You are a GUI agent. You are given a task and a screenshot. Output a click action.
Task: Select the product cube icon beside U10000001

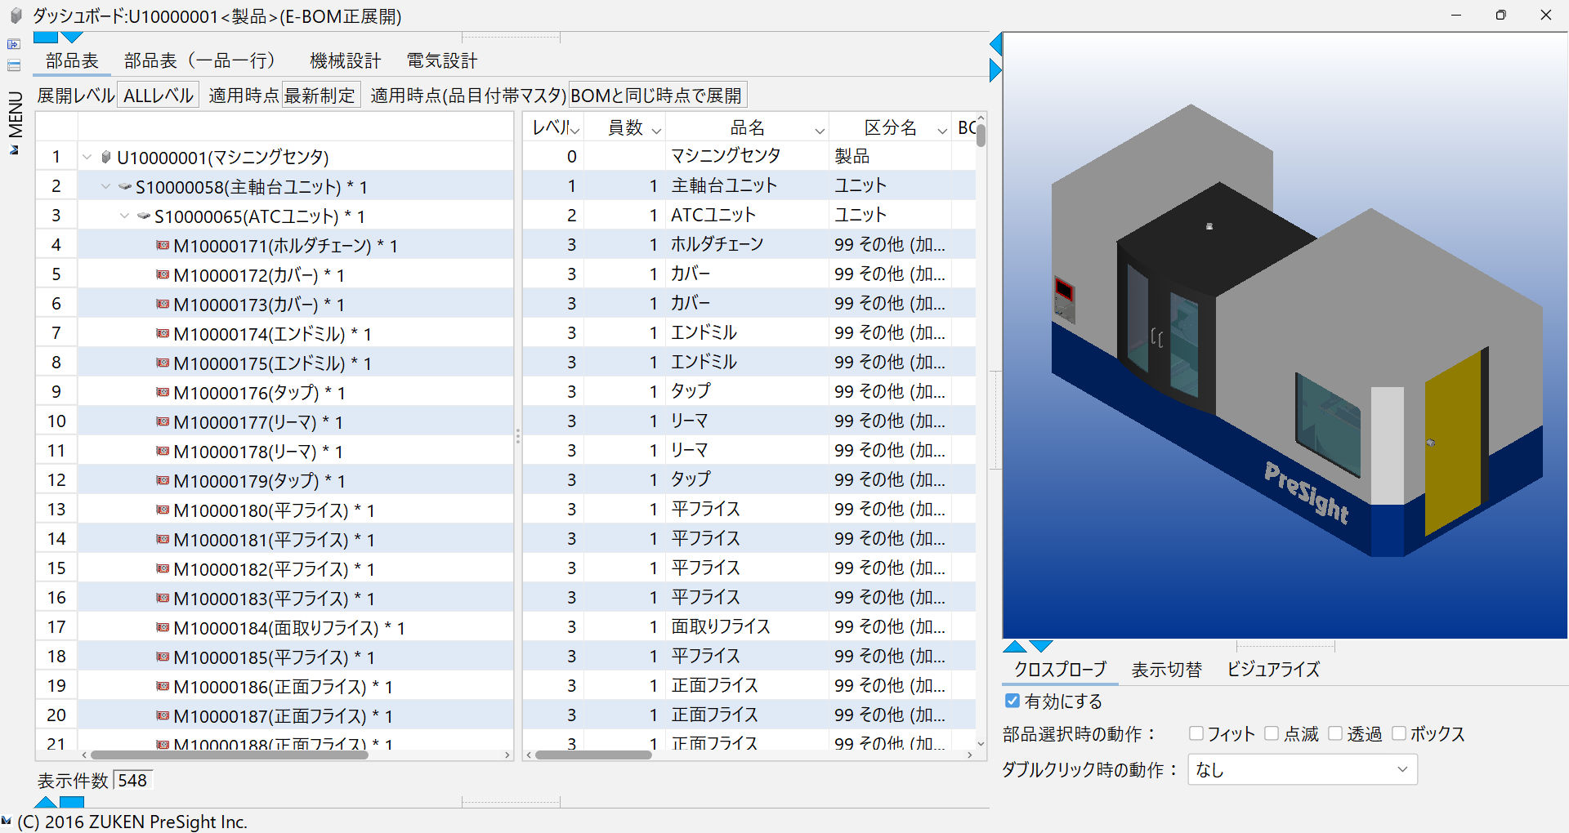tap(105, 156)
